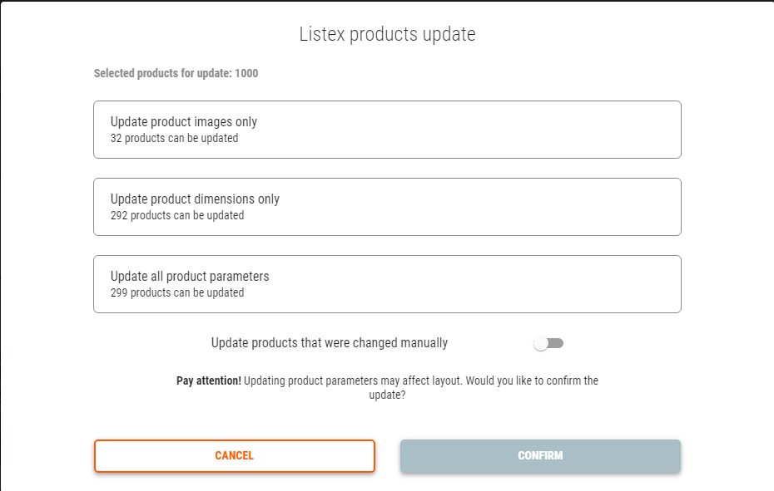
Task: Select the 'Update product images only' option
Action: (x=387, y=129)
